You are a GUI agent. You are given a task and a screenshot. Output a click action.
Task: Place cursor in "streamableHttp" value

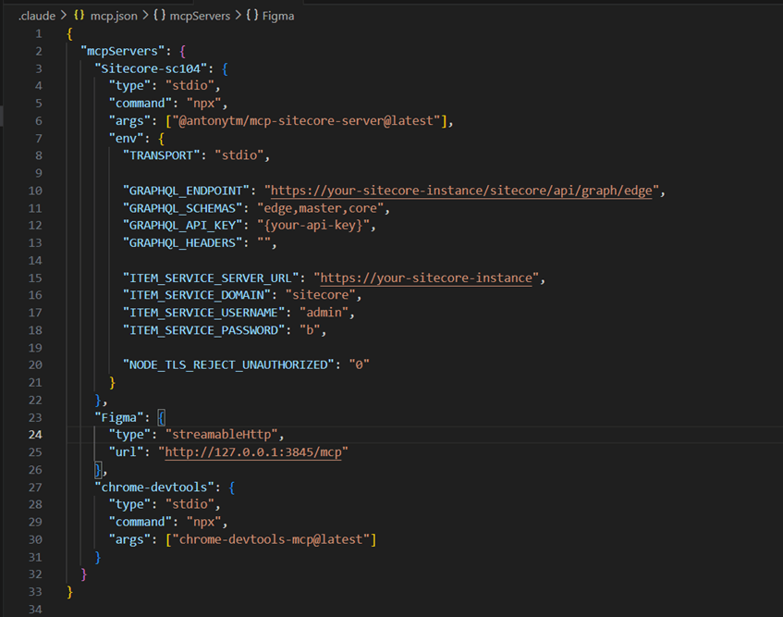coord(218,434)
